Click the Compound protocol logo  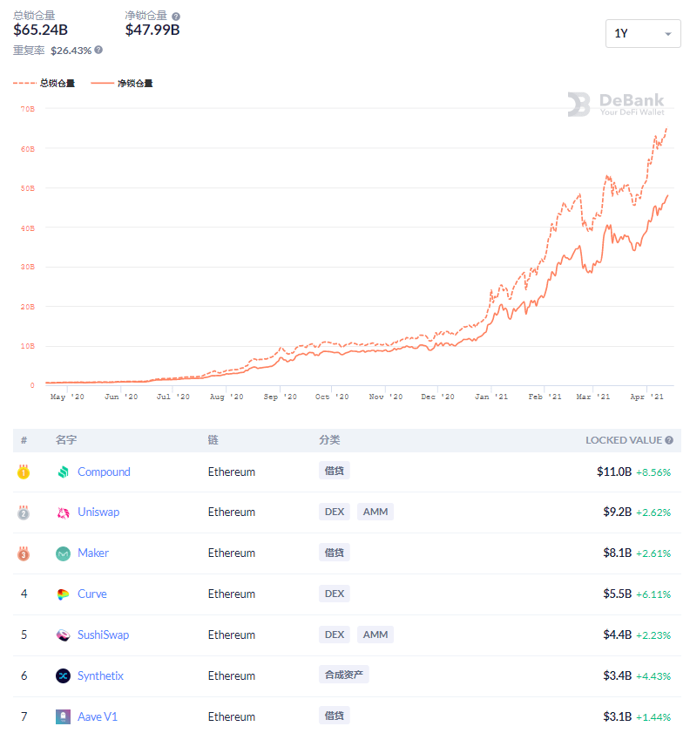[x=63, y=472]
